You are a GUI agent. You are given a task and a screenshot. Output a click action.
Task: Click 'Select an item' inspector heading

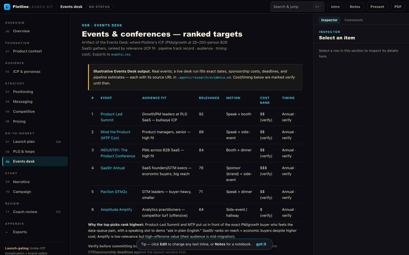click(x=337, y=38)
